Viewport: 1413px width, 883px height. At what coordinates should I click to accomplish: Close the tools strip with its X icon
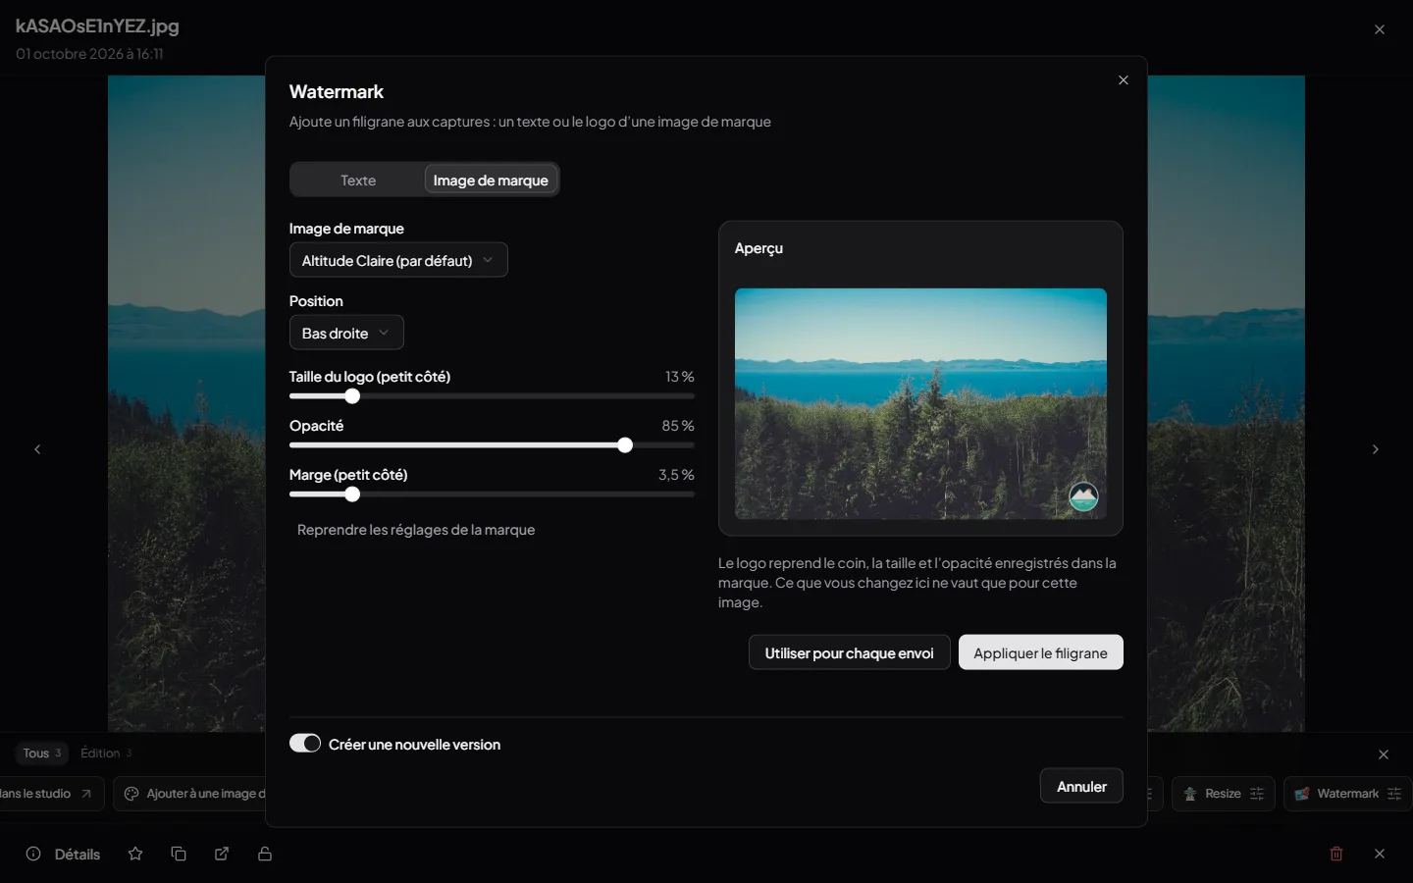click(1384, 754)
